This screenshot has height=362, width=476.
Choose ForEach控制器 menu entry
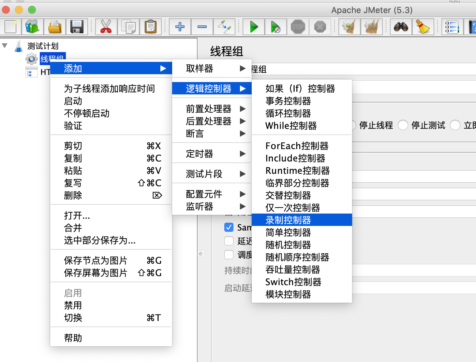pos(302,146)
